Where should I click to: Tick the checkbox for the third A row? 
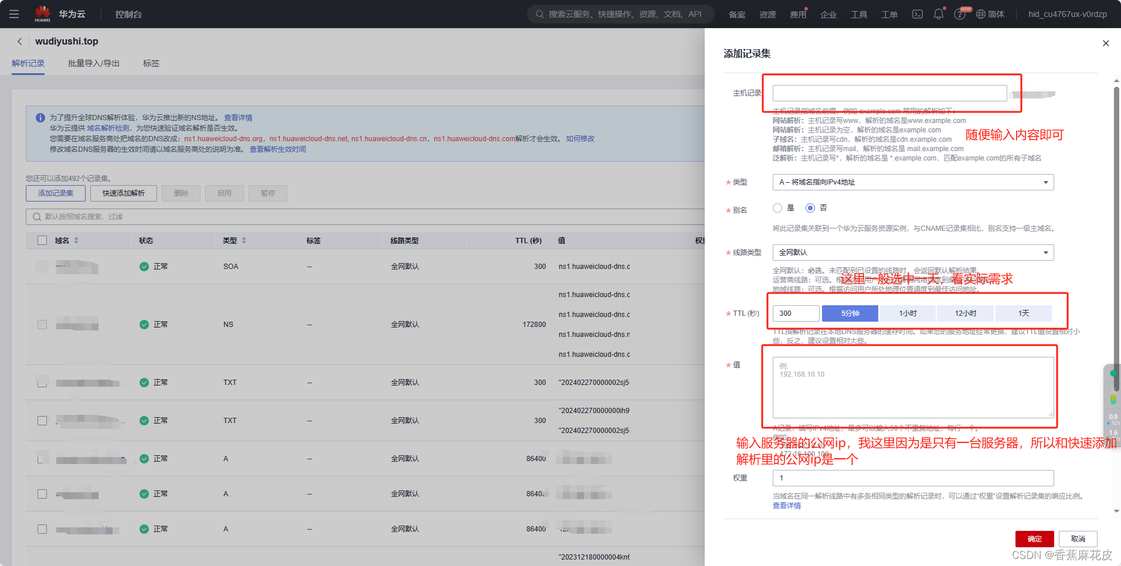(x=42, y=529)
